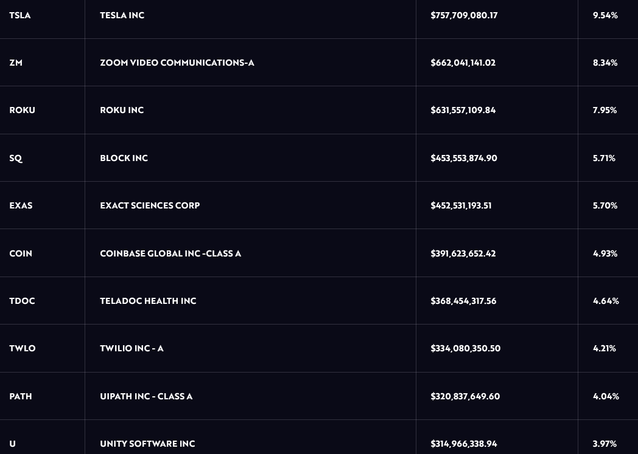Select the ZOOM VIDEO COMMUNICATIONS-A company name
638x454 pixels.
point(177,63)
